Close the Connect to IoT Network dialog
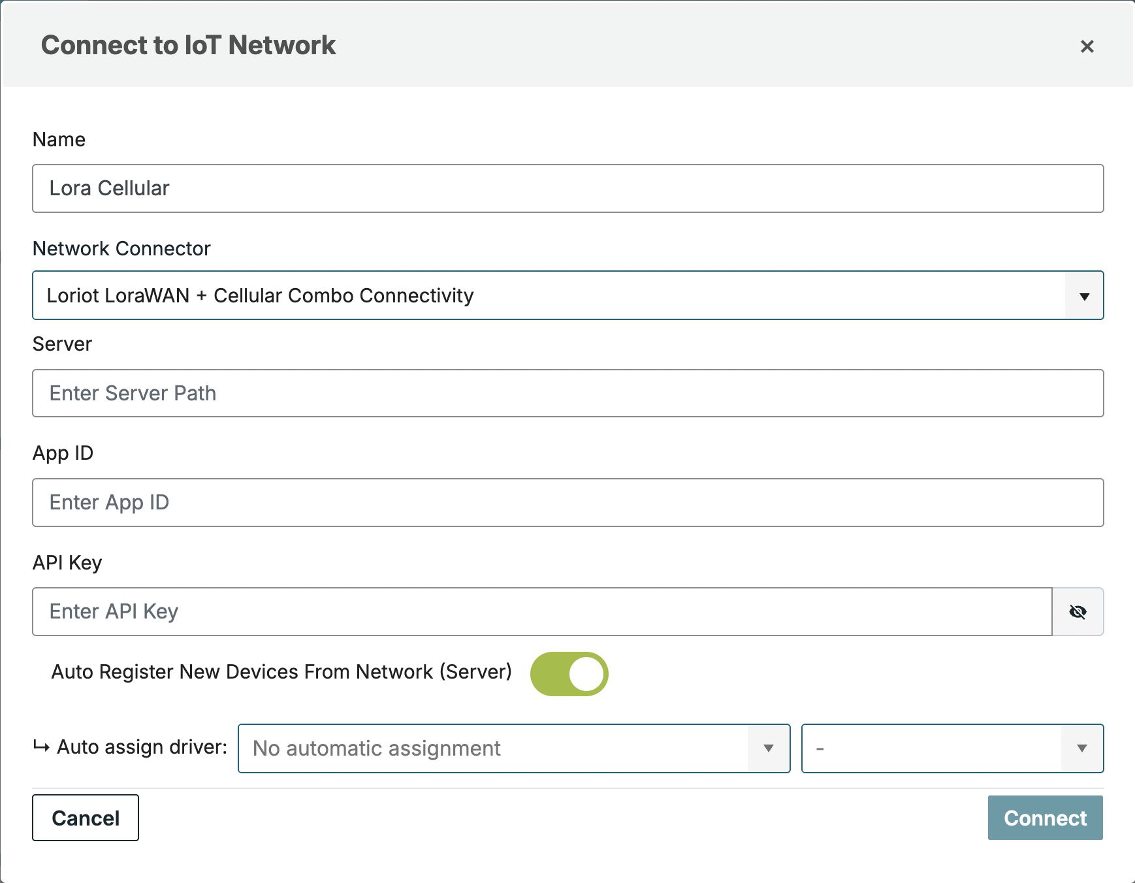This screenshot has width=1135, height=883. [x=1087, y=46]
